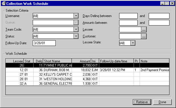Click the Lessee text input field
Image resolution: width=176 pixels, height=108 pixels.
[x=130, y=29]
